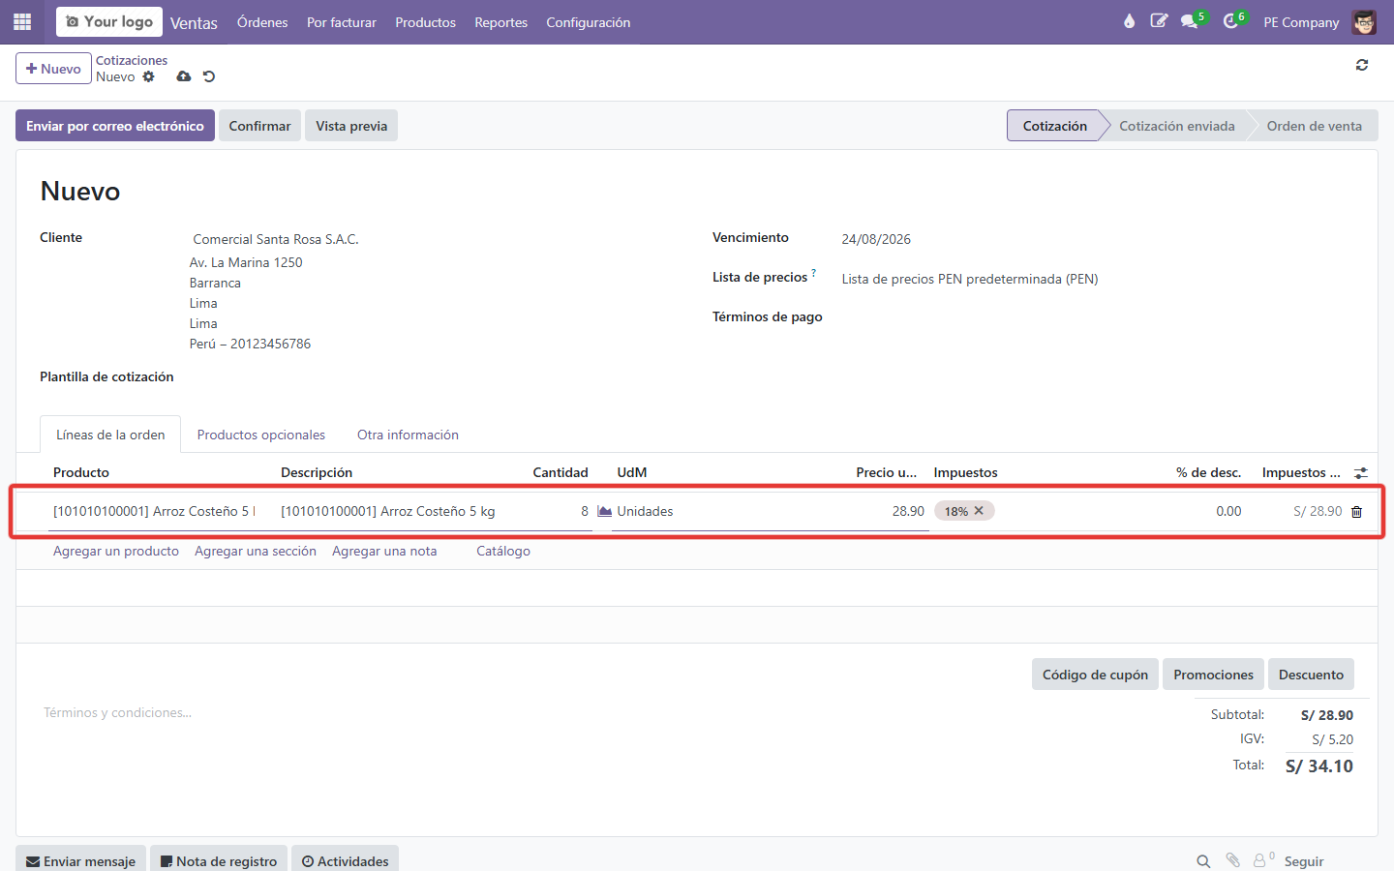
Task: Click the empty Términos de pago field
Action: 1098,317
